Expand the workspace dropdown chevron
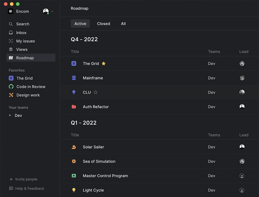 coord(52,11)
